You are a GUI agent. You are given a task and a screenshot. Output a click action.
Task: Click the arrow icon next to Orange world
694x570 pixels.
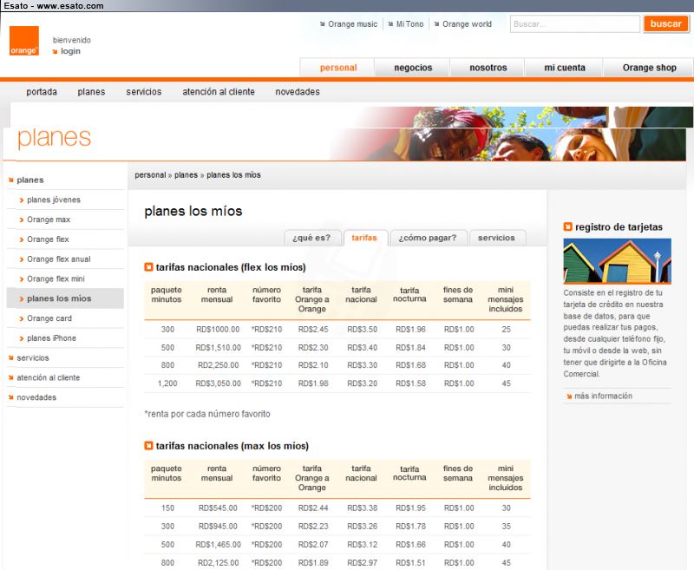(x=437, y=24)
